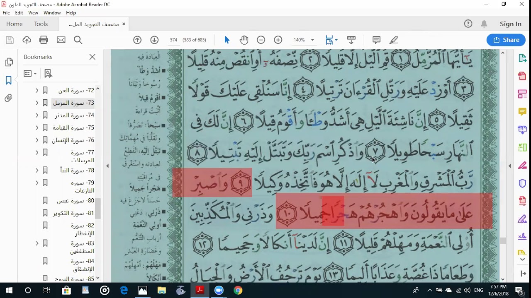Activate the hand pan tool
This screenshot has height=298, width=531.
[244, 40]
